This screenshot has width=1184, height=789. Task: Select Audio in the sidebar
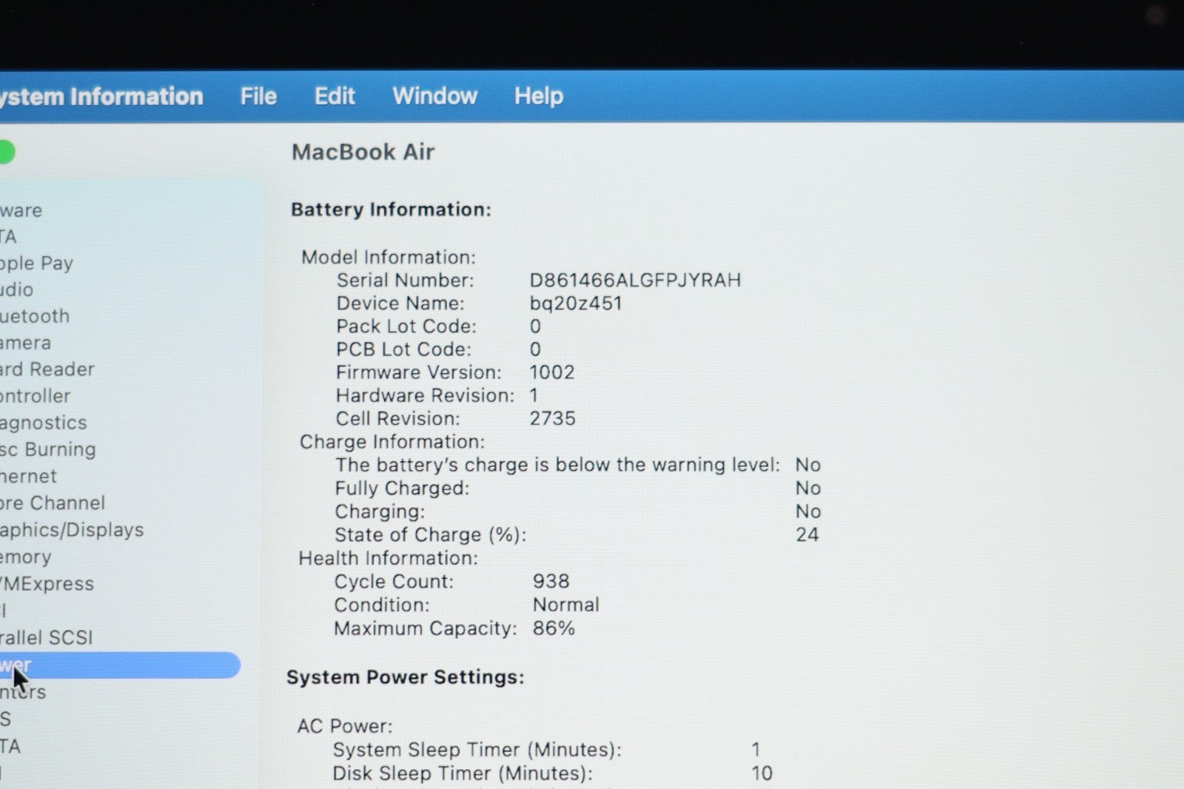pos(17,289)
